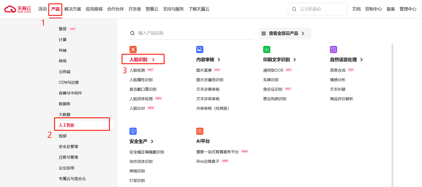422x187 pixels.
Task: Click the 安全生产 shield icon
Action: (133, 131)
